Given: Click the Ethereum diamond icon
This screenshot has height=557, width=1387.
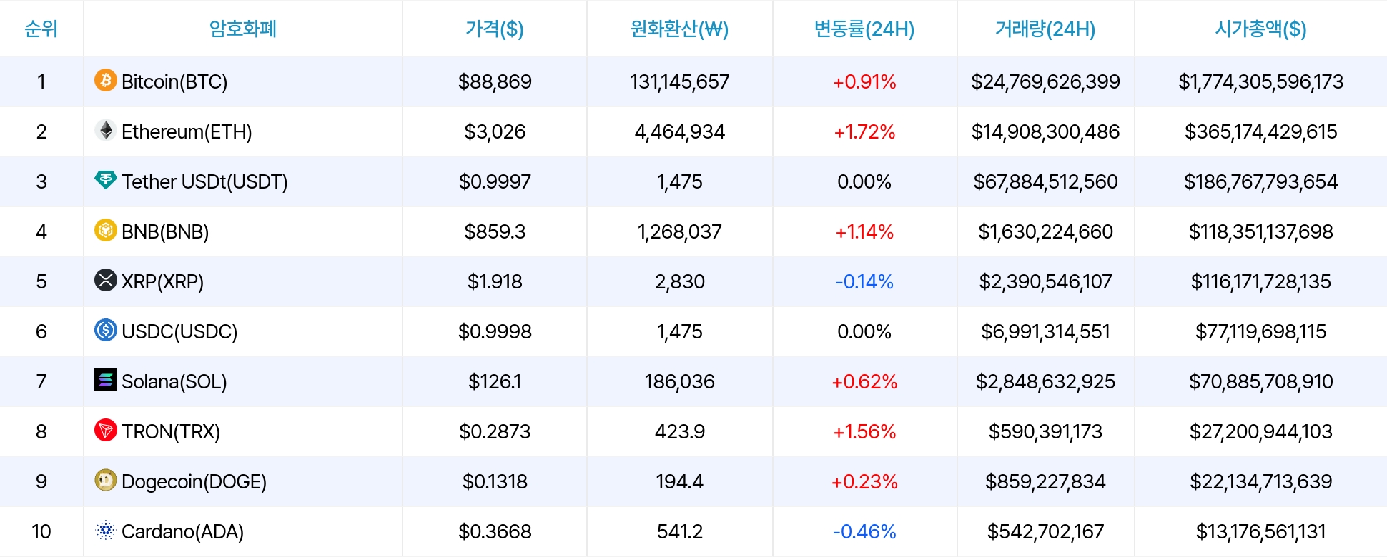Looking at the screenshot, I should (x=106, y=130).
